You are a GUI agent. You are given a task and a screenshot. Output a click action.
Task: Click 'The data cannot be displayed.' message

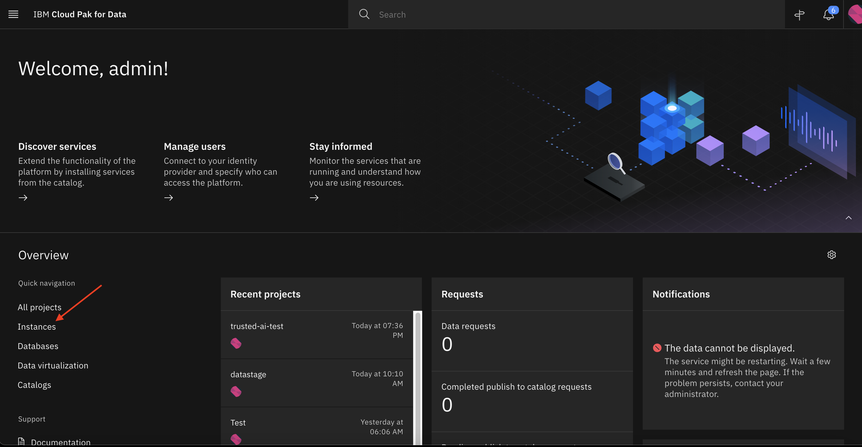(x=729, y=348)
